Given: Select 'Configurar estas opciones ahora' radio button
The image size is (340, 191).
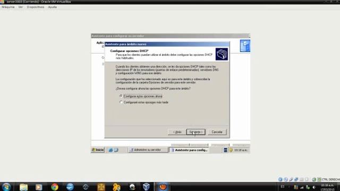Looking at the screenshot, I should [121, 96].
